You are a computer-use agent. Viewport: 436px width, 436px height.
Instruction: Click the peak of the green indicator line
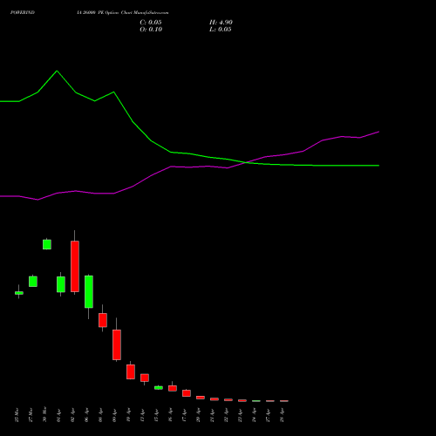click(x=57, y=71)
